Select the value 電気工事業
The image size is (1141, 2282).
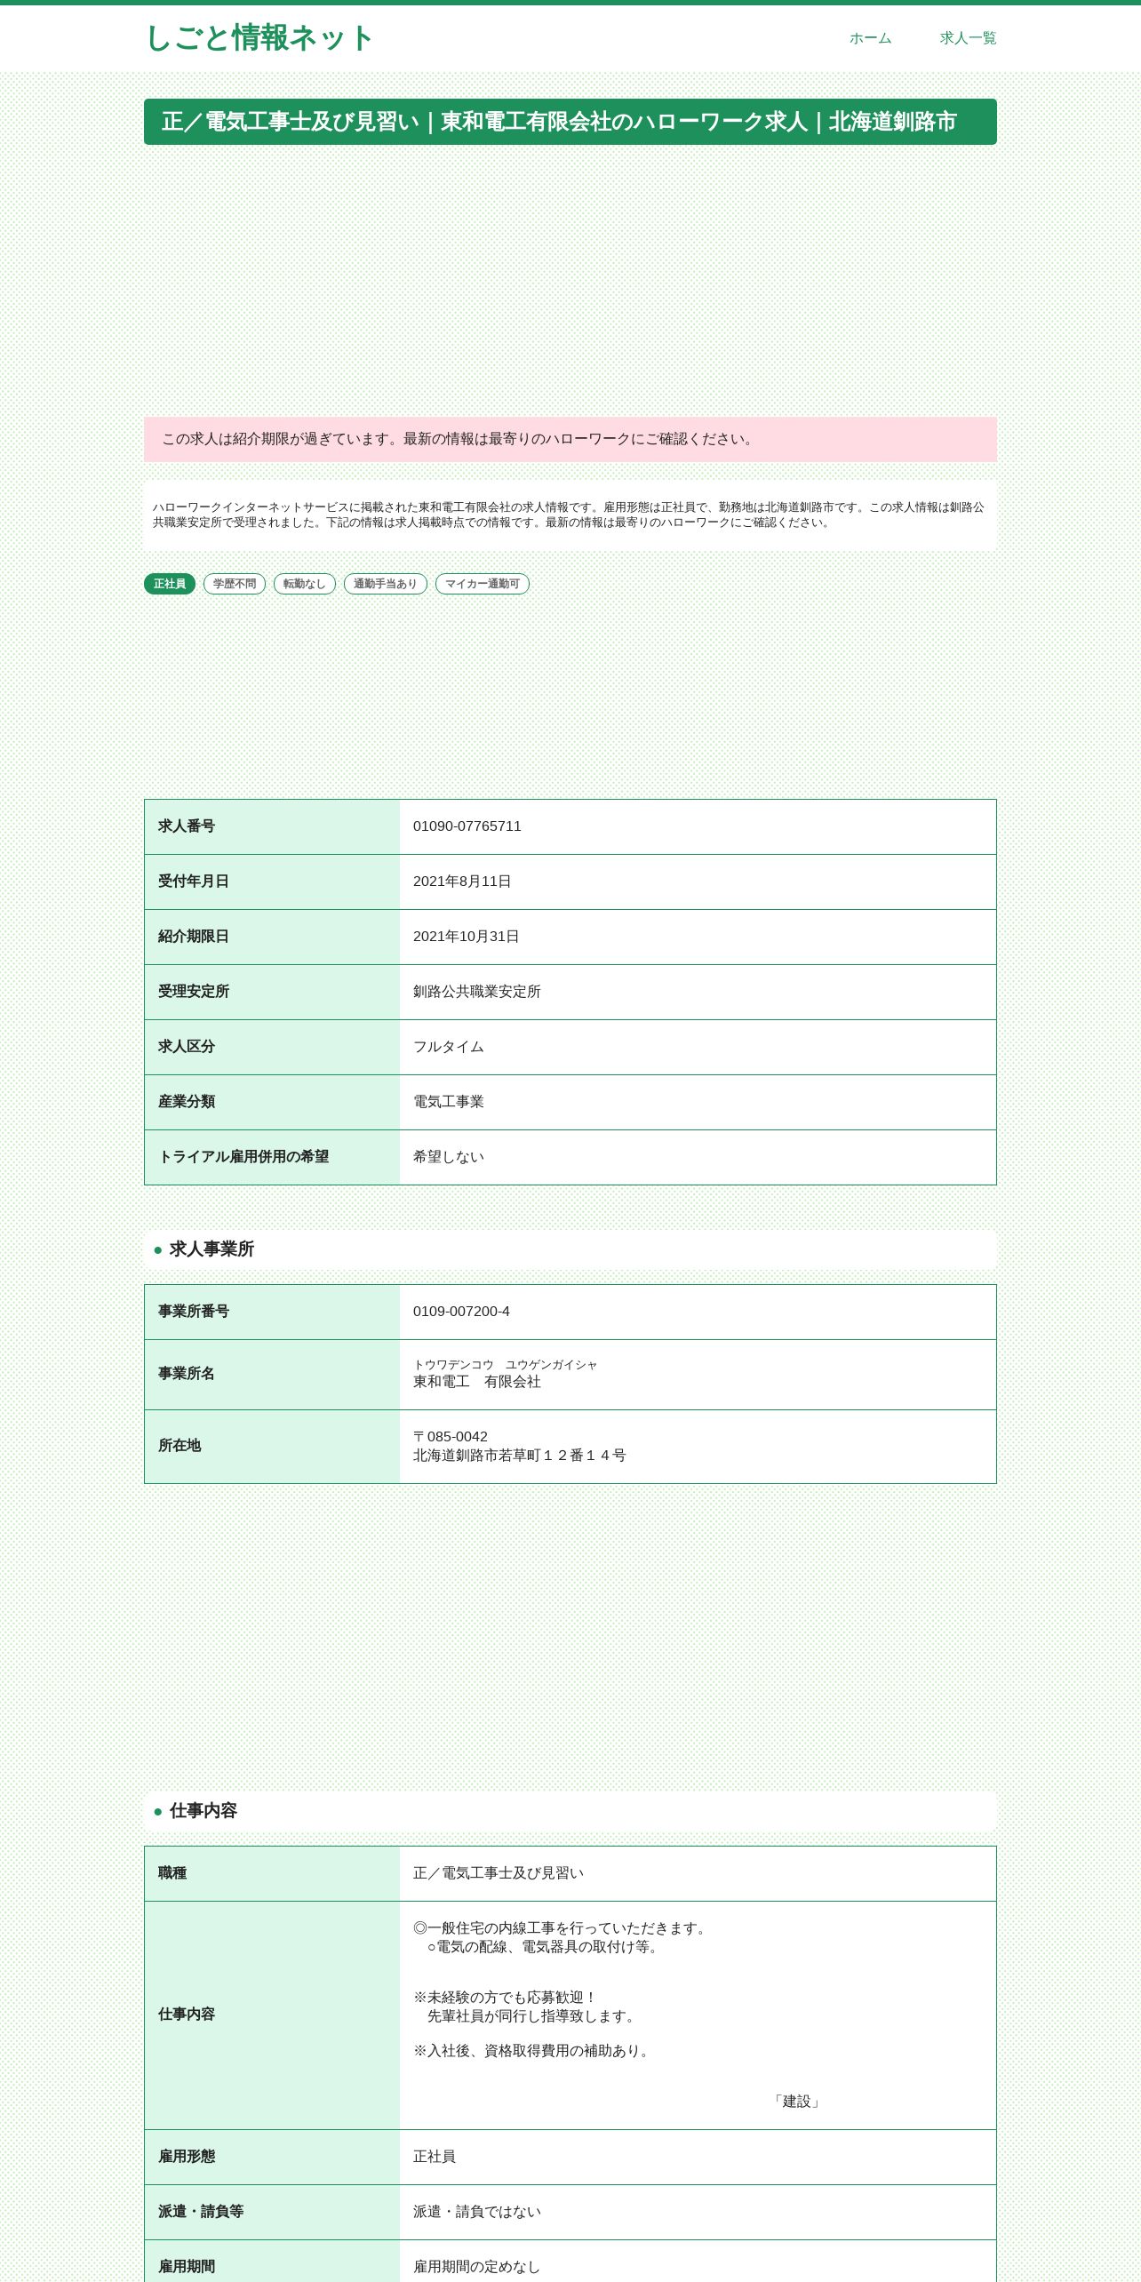pos(449,1102)
